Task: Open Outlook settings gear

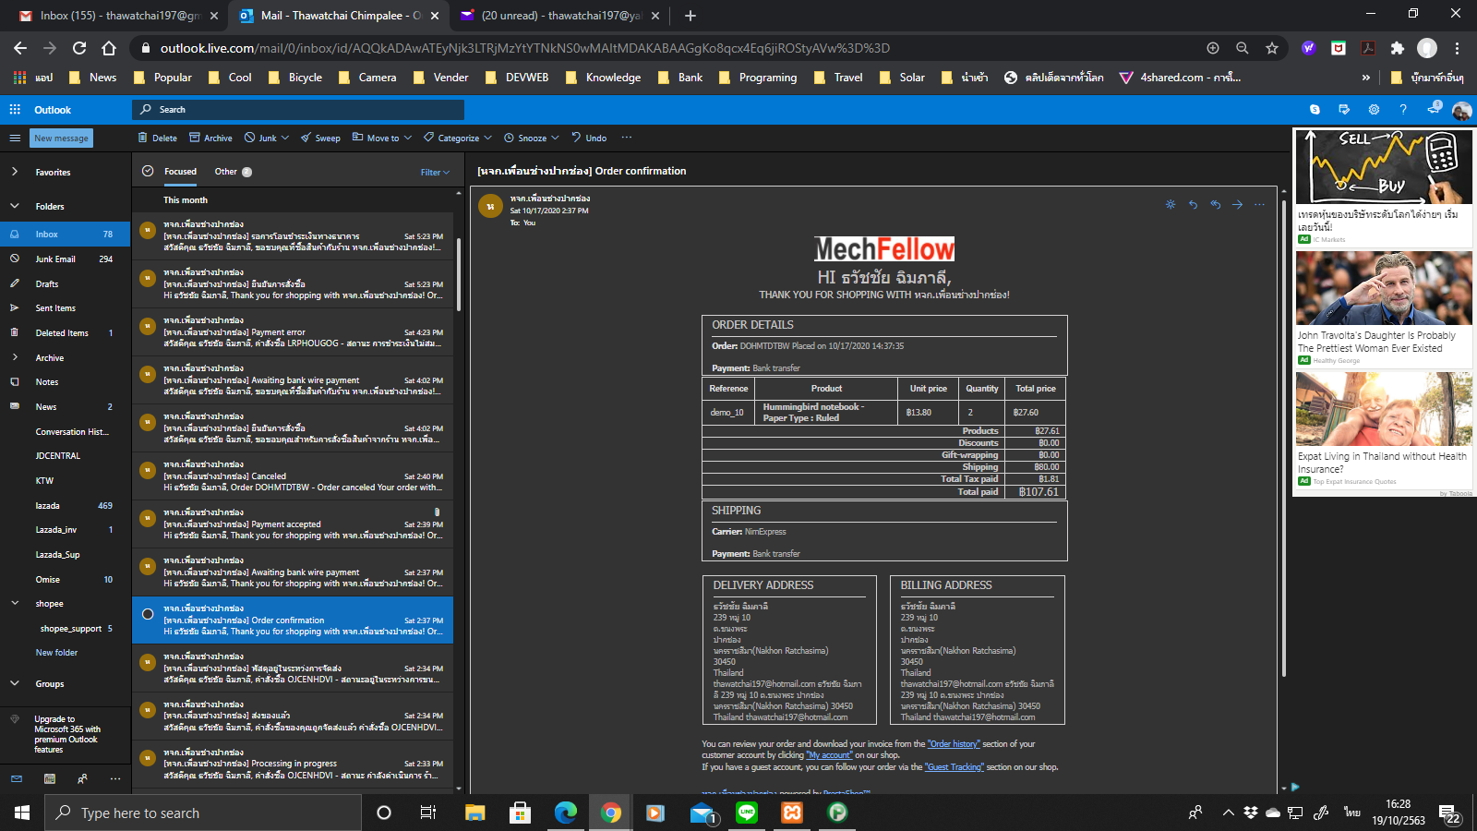Action: pyautogui.click(x=1374, y=109)
